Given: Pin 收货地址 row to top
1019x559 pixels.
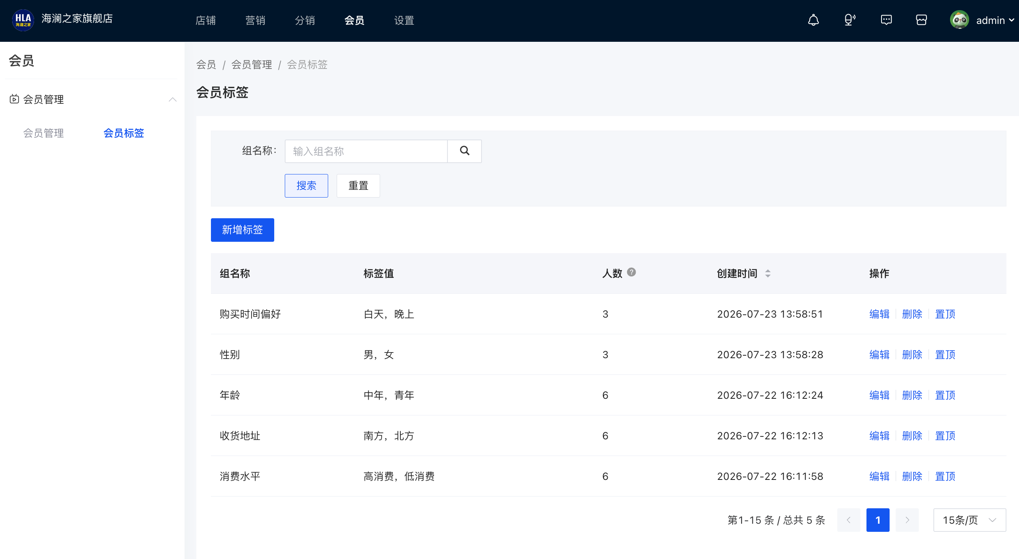Looking at the screenshot, I should [x=945, y=436].
